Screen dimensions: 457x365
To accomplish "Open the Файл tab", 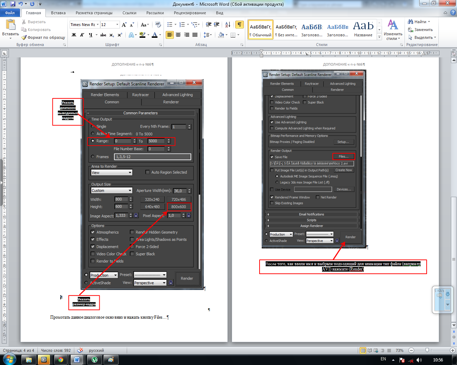I will (x=10, y=13).
